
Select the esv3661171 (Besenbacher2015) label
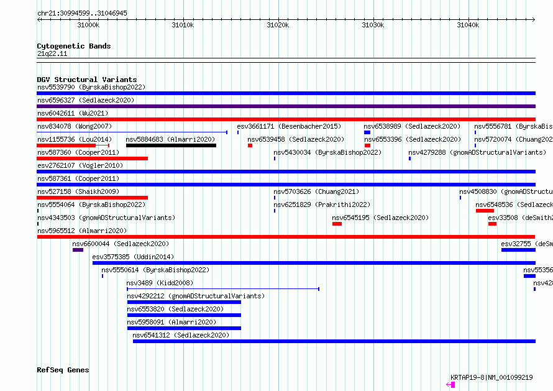pos(289,126)
